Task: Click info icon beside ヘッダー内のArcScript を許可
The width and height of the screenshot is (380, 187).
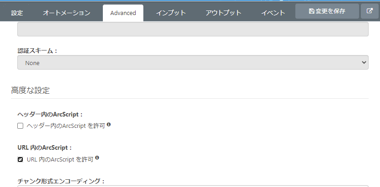Action: pyautogui.click(x=109, y=125)
